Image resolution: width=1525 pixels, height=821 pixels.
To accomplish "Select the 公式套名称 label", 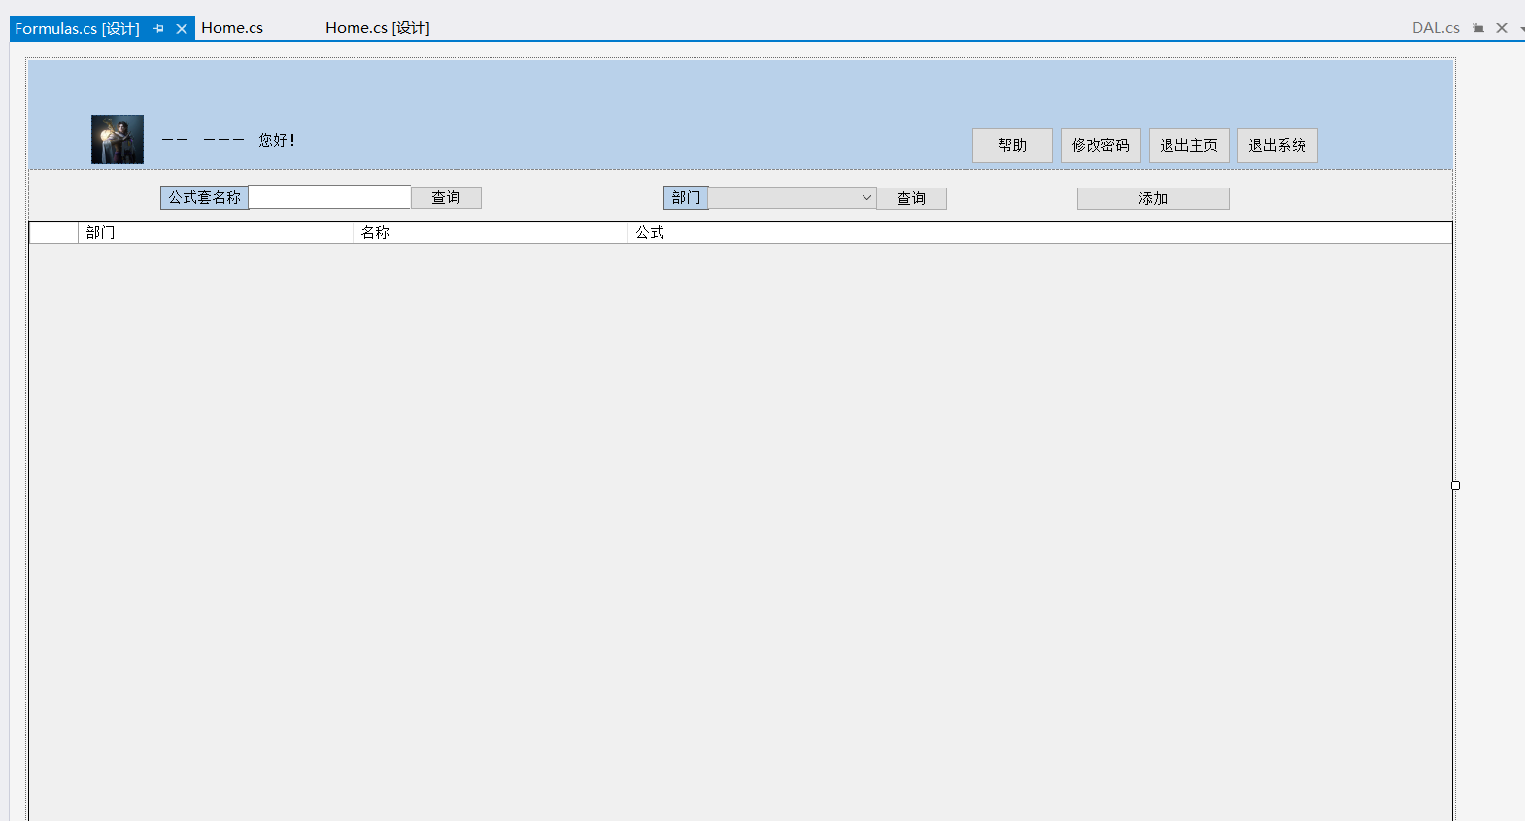I will point(204,197).
